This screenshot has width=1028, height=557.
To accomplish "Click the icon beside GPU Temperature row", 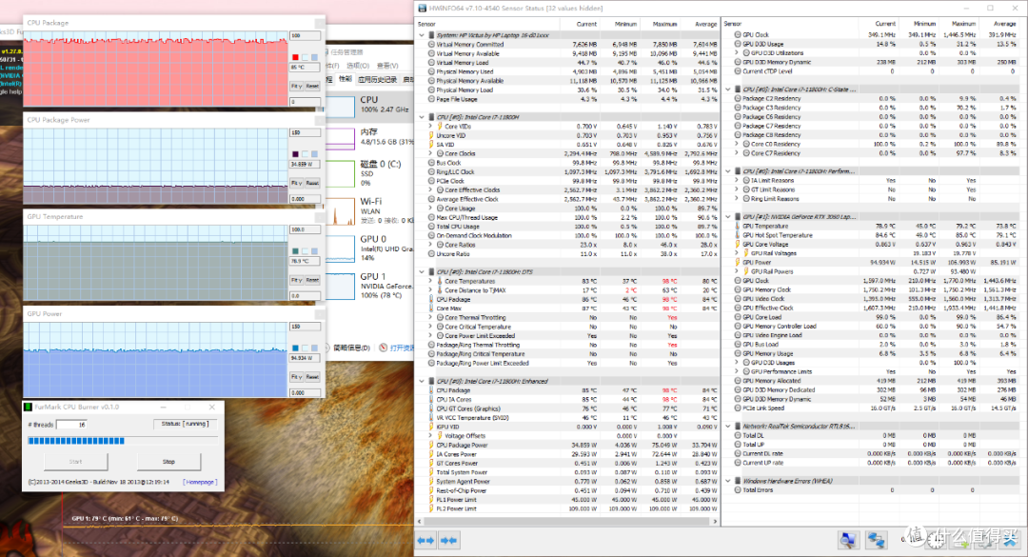I will click(738, 226).
